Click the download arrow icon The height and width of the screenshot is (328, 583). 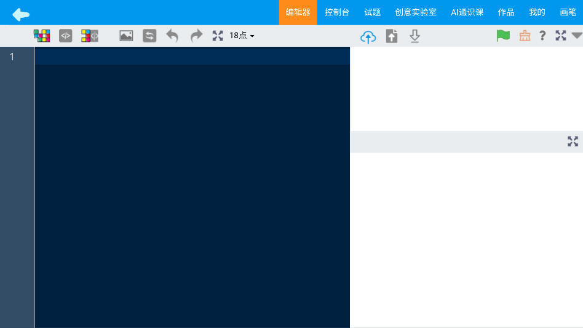point(415,36)
